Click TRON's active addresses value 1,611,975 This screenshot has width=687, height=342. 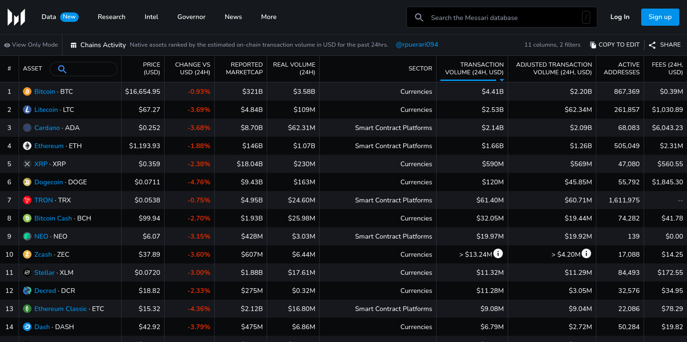(x=624, y=200)
